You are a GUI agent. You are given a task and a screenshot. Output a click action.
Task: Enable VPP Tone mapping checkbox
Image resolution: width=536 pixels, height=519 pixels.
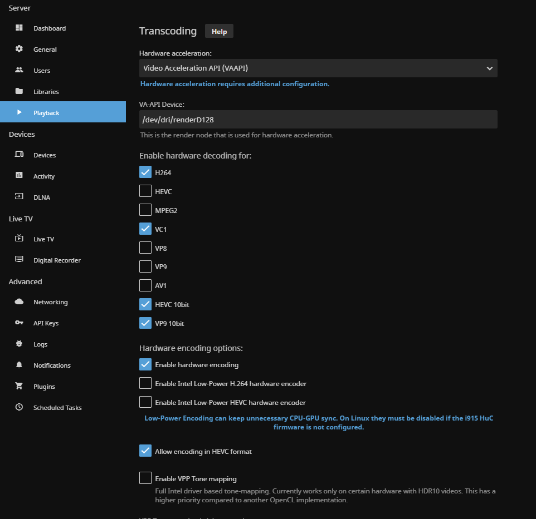click(x=145, y=478)
